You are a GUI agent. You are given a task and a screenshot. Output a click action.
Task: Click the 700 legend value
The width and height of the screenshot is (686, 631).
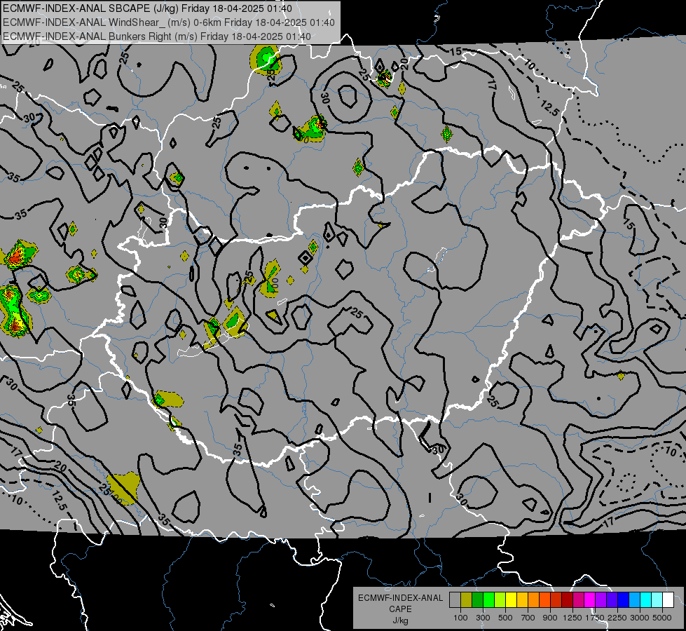coord(528,618)
